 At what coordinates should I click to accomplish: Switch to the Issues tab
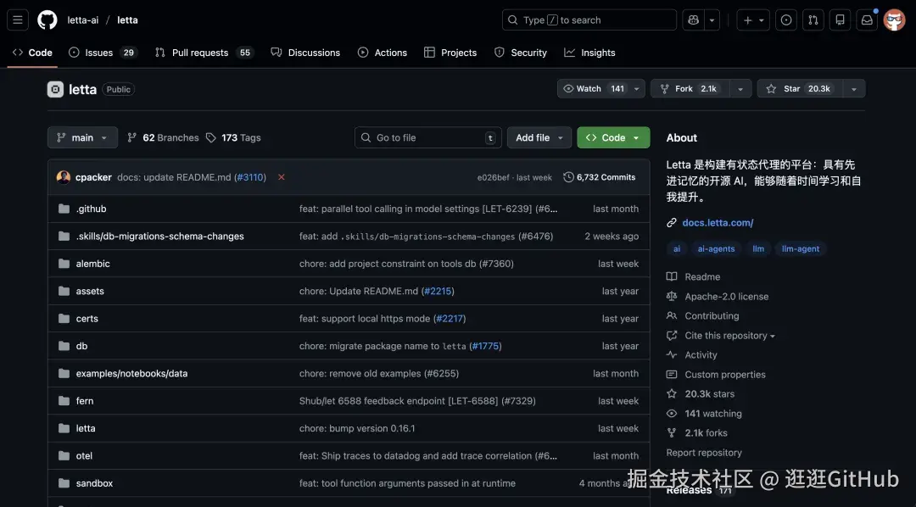click(x=103, y=53)
